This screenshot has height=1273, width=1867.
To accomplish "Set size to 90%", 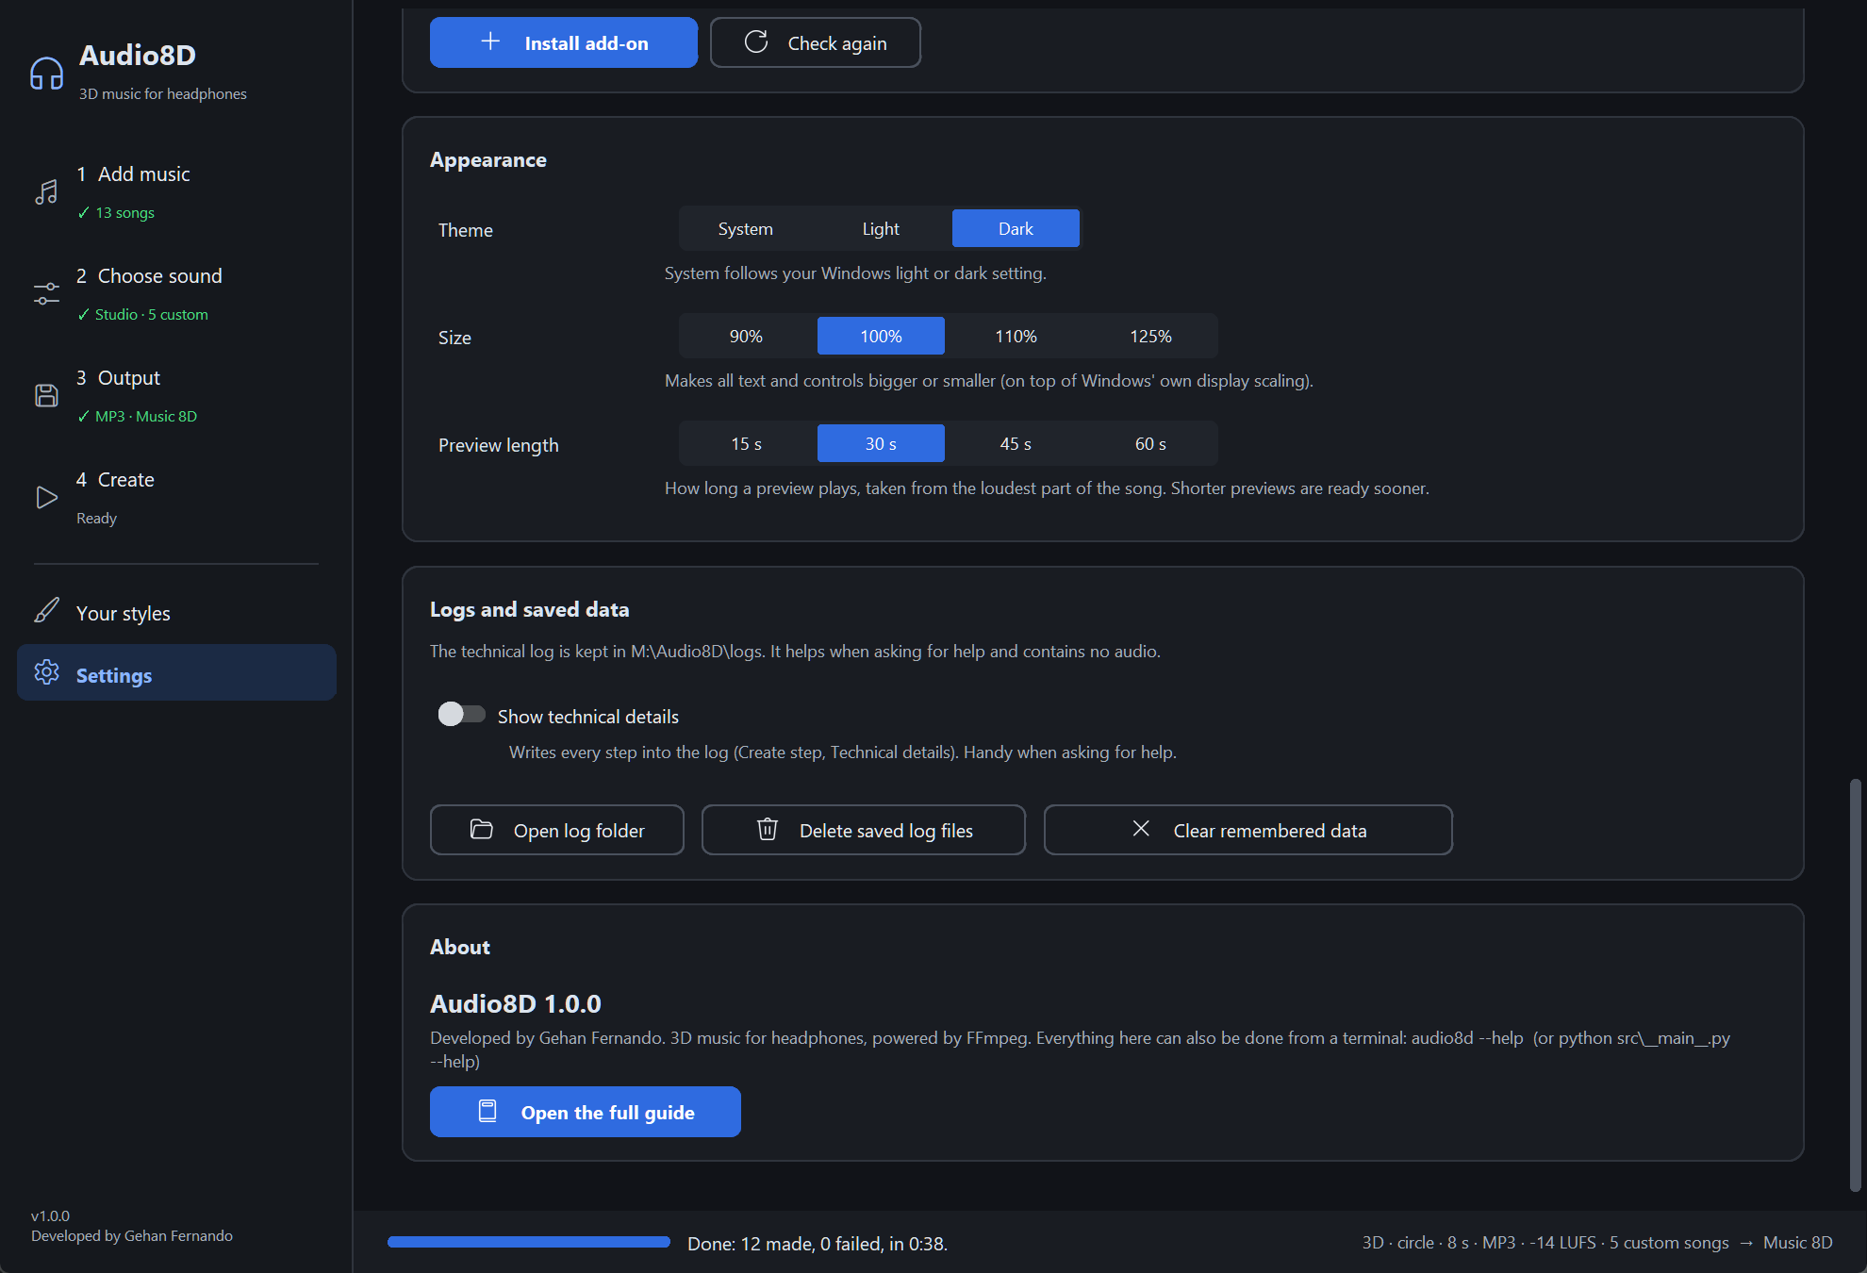I will pos(746,336).
